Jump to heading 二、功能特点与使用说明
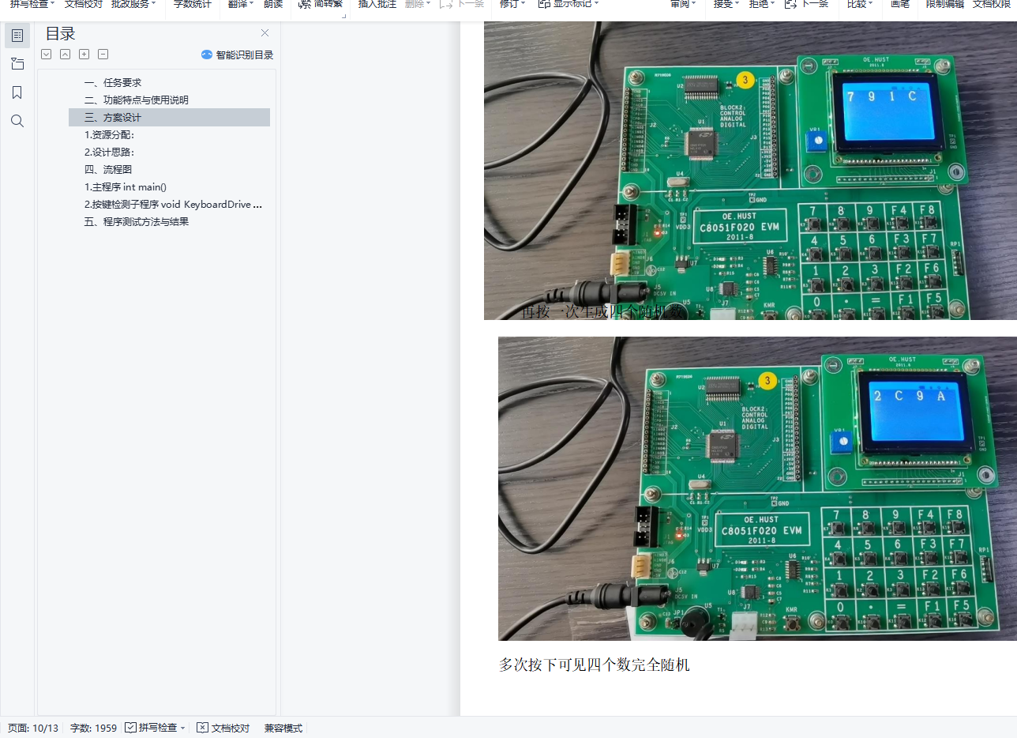Screen dimensions: 1017x738 137,100
